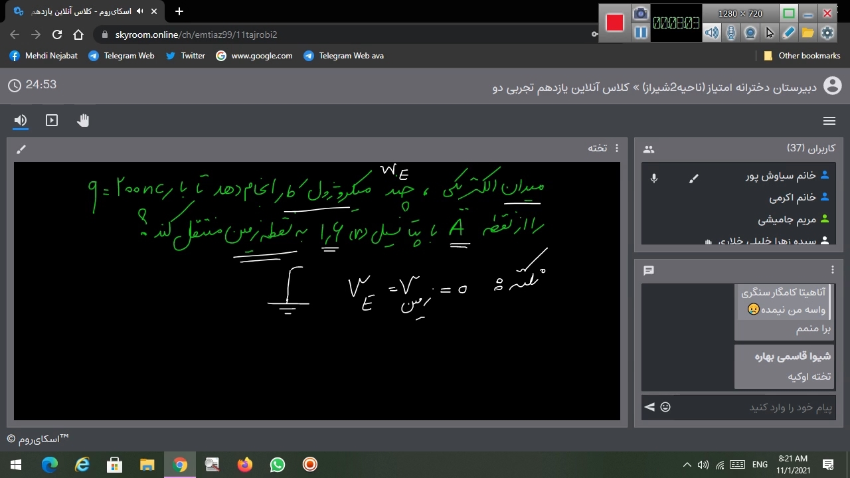
Task: Open recorder settings gear
Action: tap(827, 33)
